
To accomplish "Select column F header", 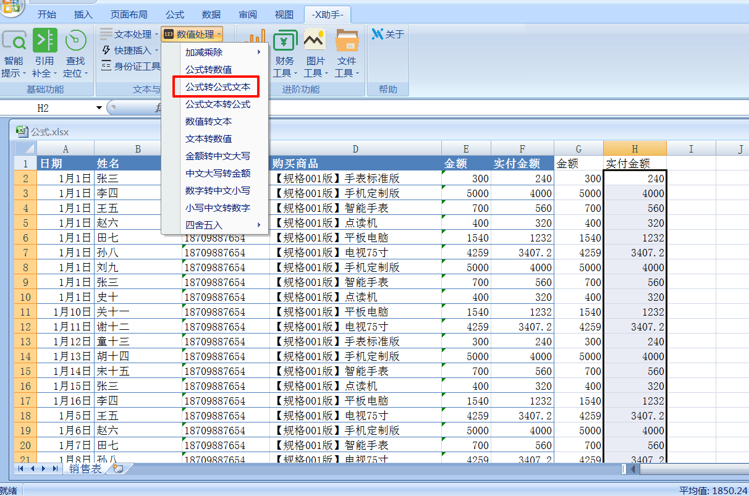I will [522, 148].
